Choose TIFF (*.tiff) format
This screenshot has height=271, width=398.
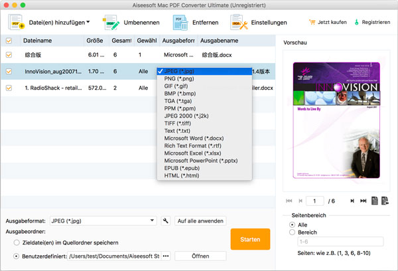coord(204,124)
